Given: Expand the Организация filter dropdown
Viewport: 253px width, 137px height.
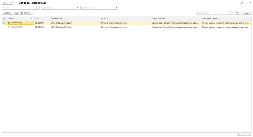Looking at the screenshot, I should coord(78,8).
